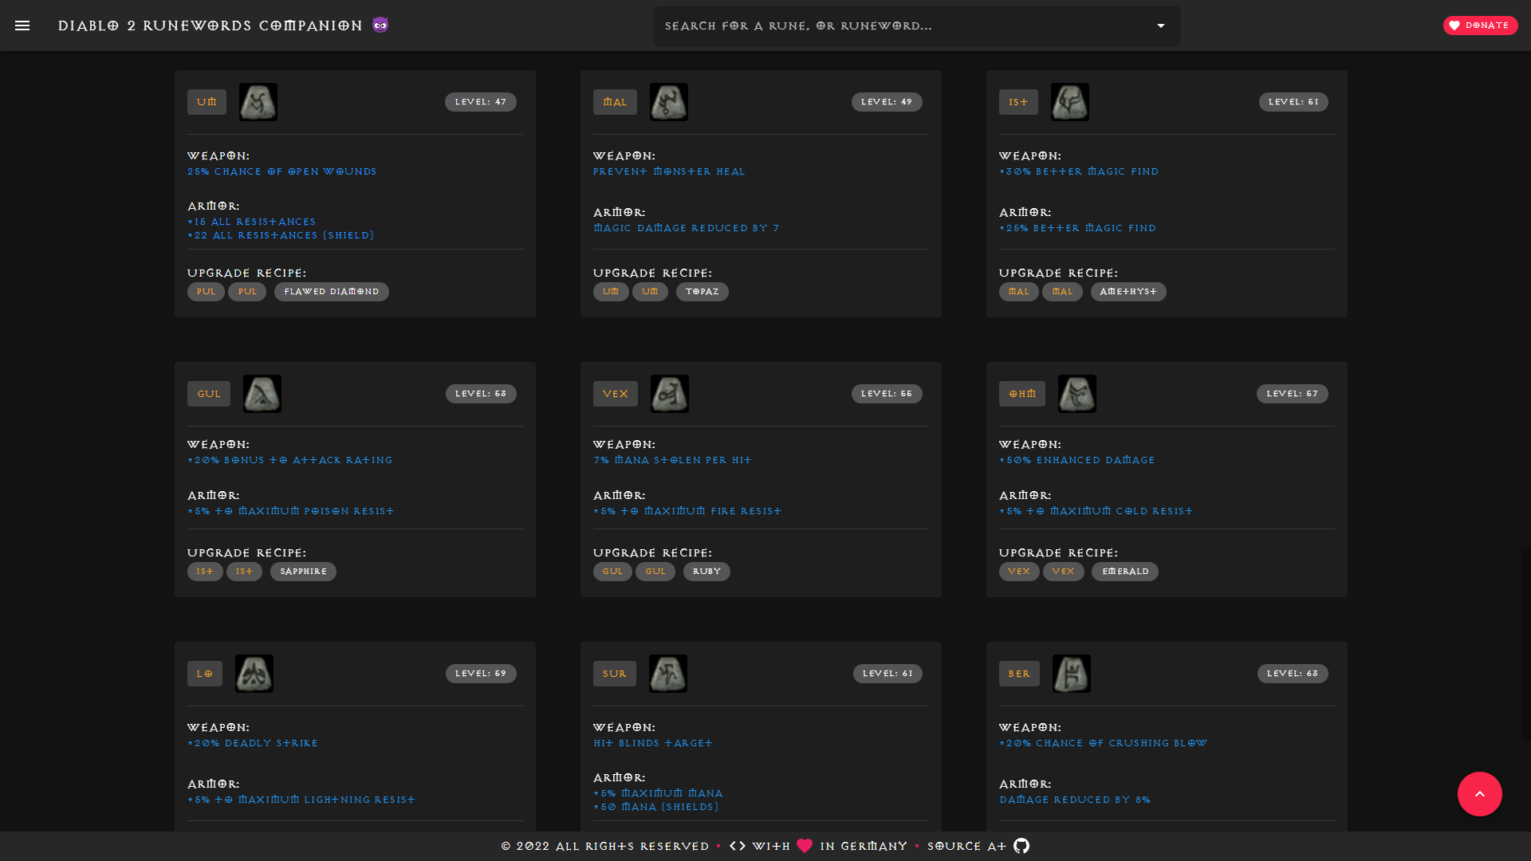Select the Lo rune name chip
This screenshot has width=1531, height=861.
point(205,674)
